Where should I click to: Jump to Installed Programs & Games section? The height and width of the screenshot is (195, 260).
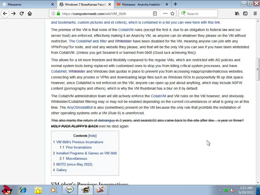(x=87, y=153)
